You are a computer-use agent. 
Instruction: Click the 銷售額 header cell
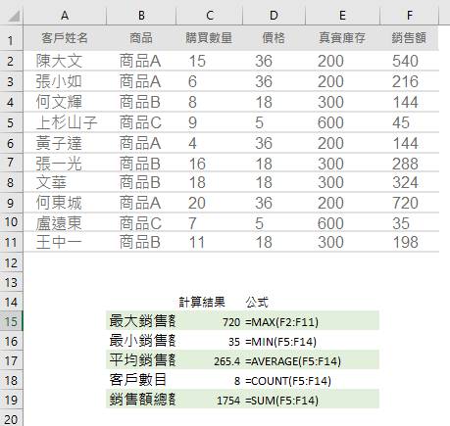409,38
